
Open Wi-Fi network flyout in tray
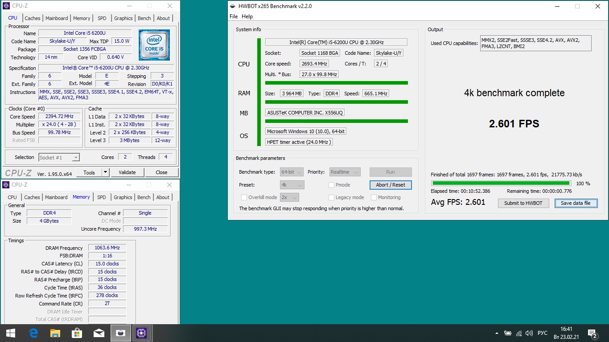coord(519,333)
